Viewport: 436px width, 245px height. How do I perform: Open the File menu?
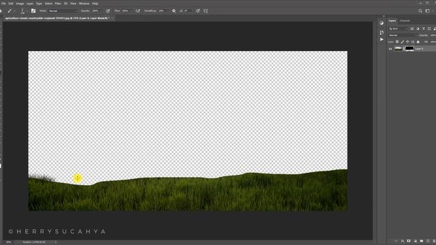3,3
